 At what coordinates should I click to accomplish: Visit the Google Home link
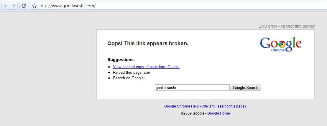[x=218, y=113]
